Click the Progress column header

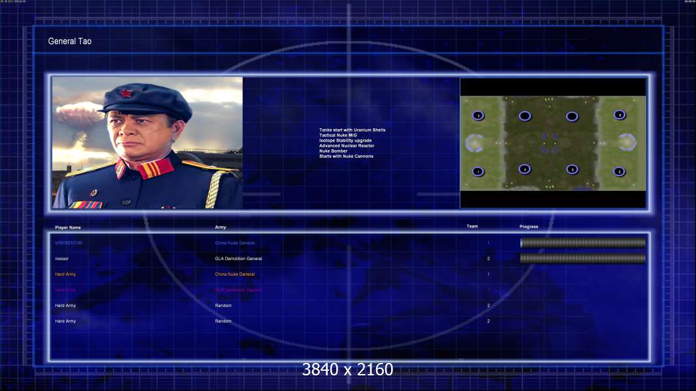529,227
